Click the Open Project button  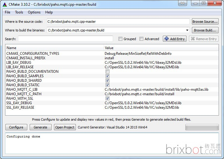pyautogui.click(x=65, y=127)
